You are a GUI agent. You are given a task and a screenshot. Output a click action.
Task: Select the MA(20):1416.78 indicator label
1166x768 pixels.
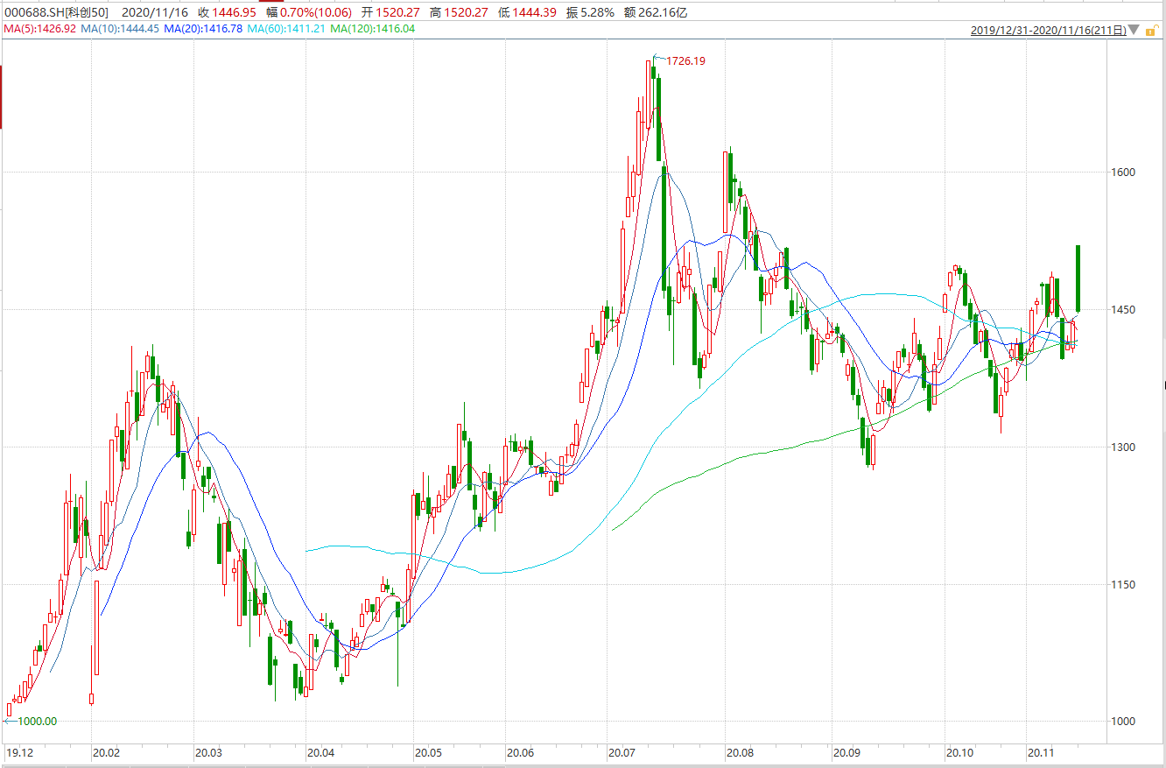pyautogui.click(x=204, y=29)
